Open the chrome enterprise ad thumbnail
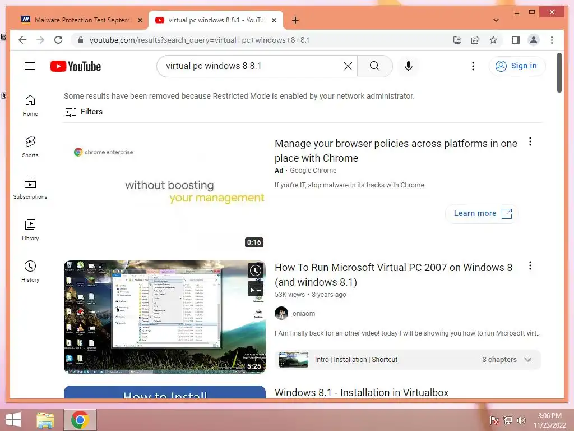The image size is (574, 431). tap(164, 194)
